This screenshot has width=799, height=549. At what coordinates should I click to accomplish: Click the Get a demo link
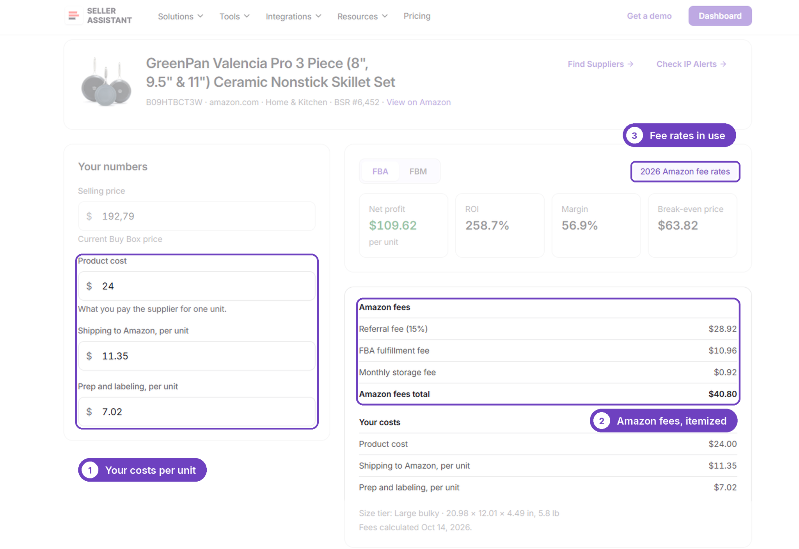tap(649, 16)
